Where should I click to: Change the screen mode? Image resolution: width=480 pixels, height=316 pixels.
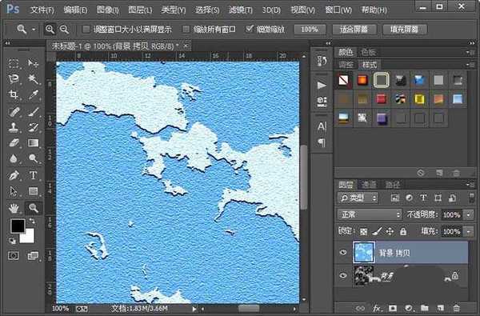(33, 256)
